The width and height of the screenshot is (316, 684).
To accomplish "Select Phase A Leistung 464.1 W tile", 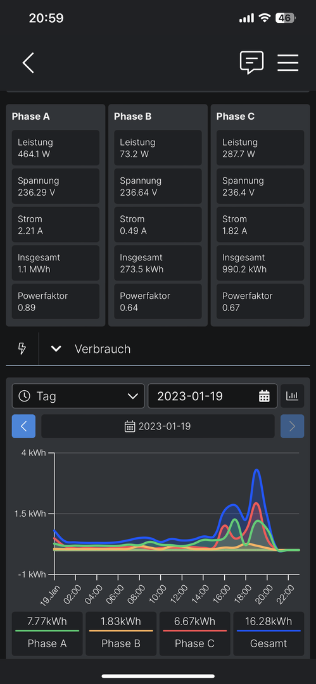I will (56, 148).
